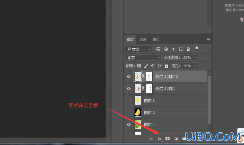The width and height of the screenshot is (244, 145).
Task: Expand the 填充 fill slider arrow
Action: click(x=196, y=66)
